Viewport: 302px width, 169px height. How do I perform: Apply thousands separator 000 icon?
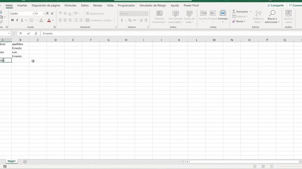point(134,20)
